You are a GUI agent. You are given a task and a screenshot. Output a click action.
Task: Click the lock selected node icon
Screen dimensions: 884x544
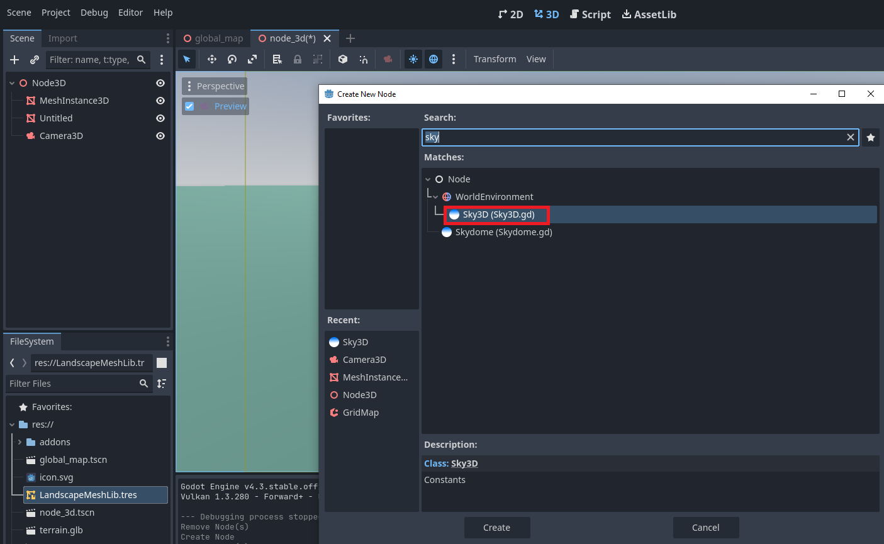pos(298,59)
